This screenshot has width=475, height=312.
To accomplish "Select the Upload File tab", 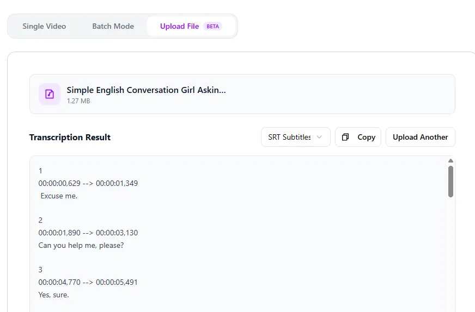I will [x=191, y=26].
